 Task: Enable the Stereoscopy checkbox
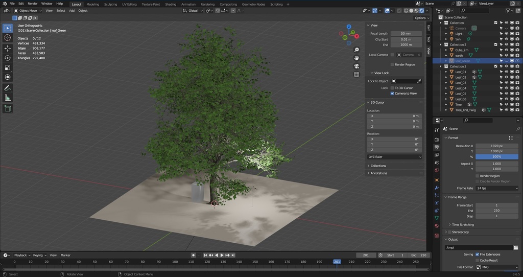pyautogui.click(x=449, y=232)
